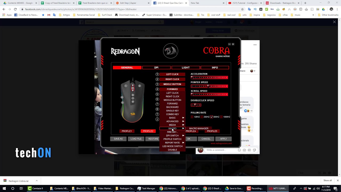Open the Windows Start menu
Screen dimensions: 341x192
(x=4, y=188)
